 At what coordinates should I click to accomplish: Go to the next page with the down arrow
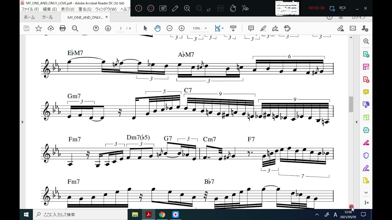[108, 28]
